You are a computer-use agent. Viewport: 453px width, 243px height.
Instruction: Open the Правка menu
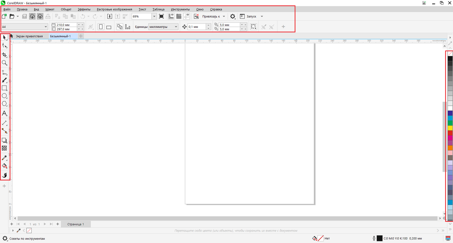coord(22,9)
